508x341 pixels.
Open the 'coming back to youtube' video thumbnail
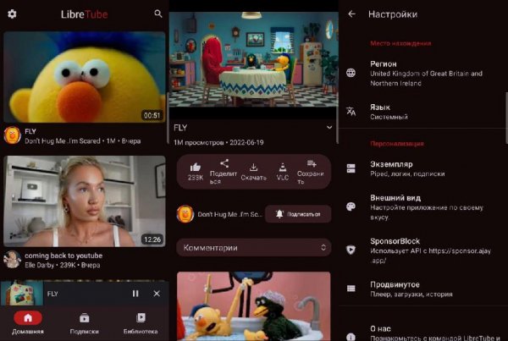click(x=85, y=201)
